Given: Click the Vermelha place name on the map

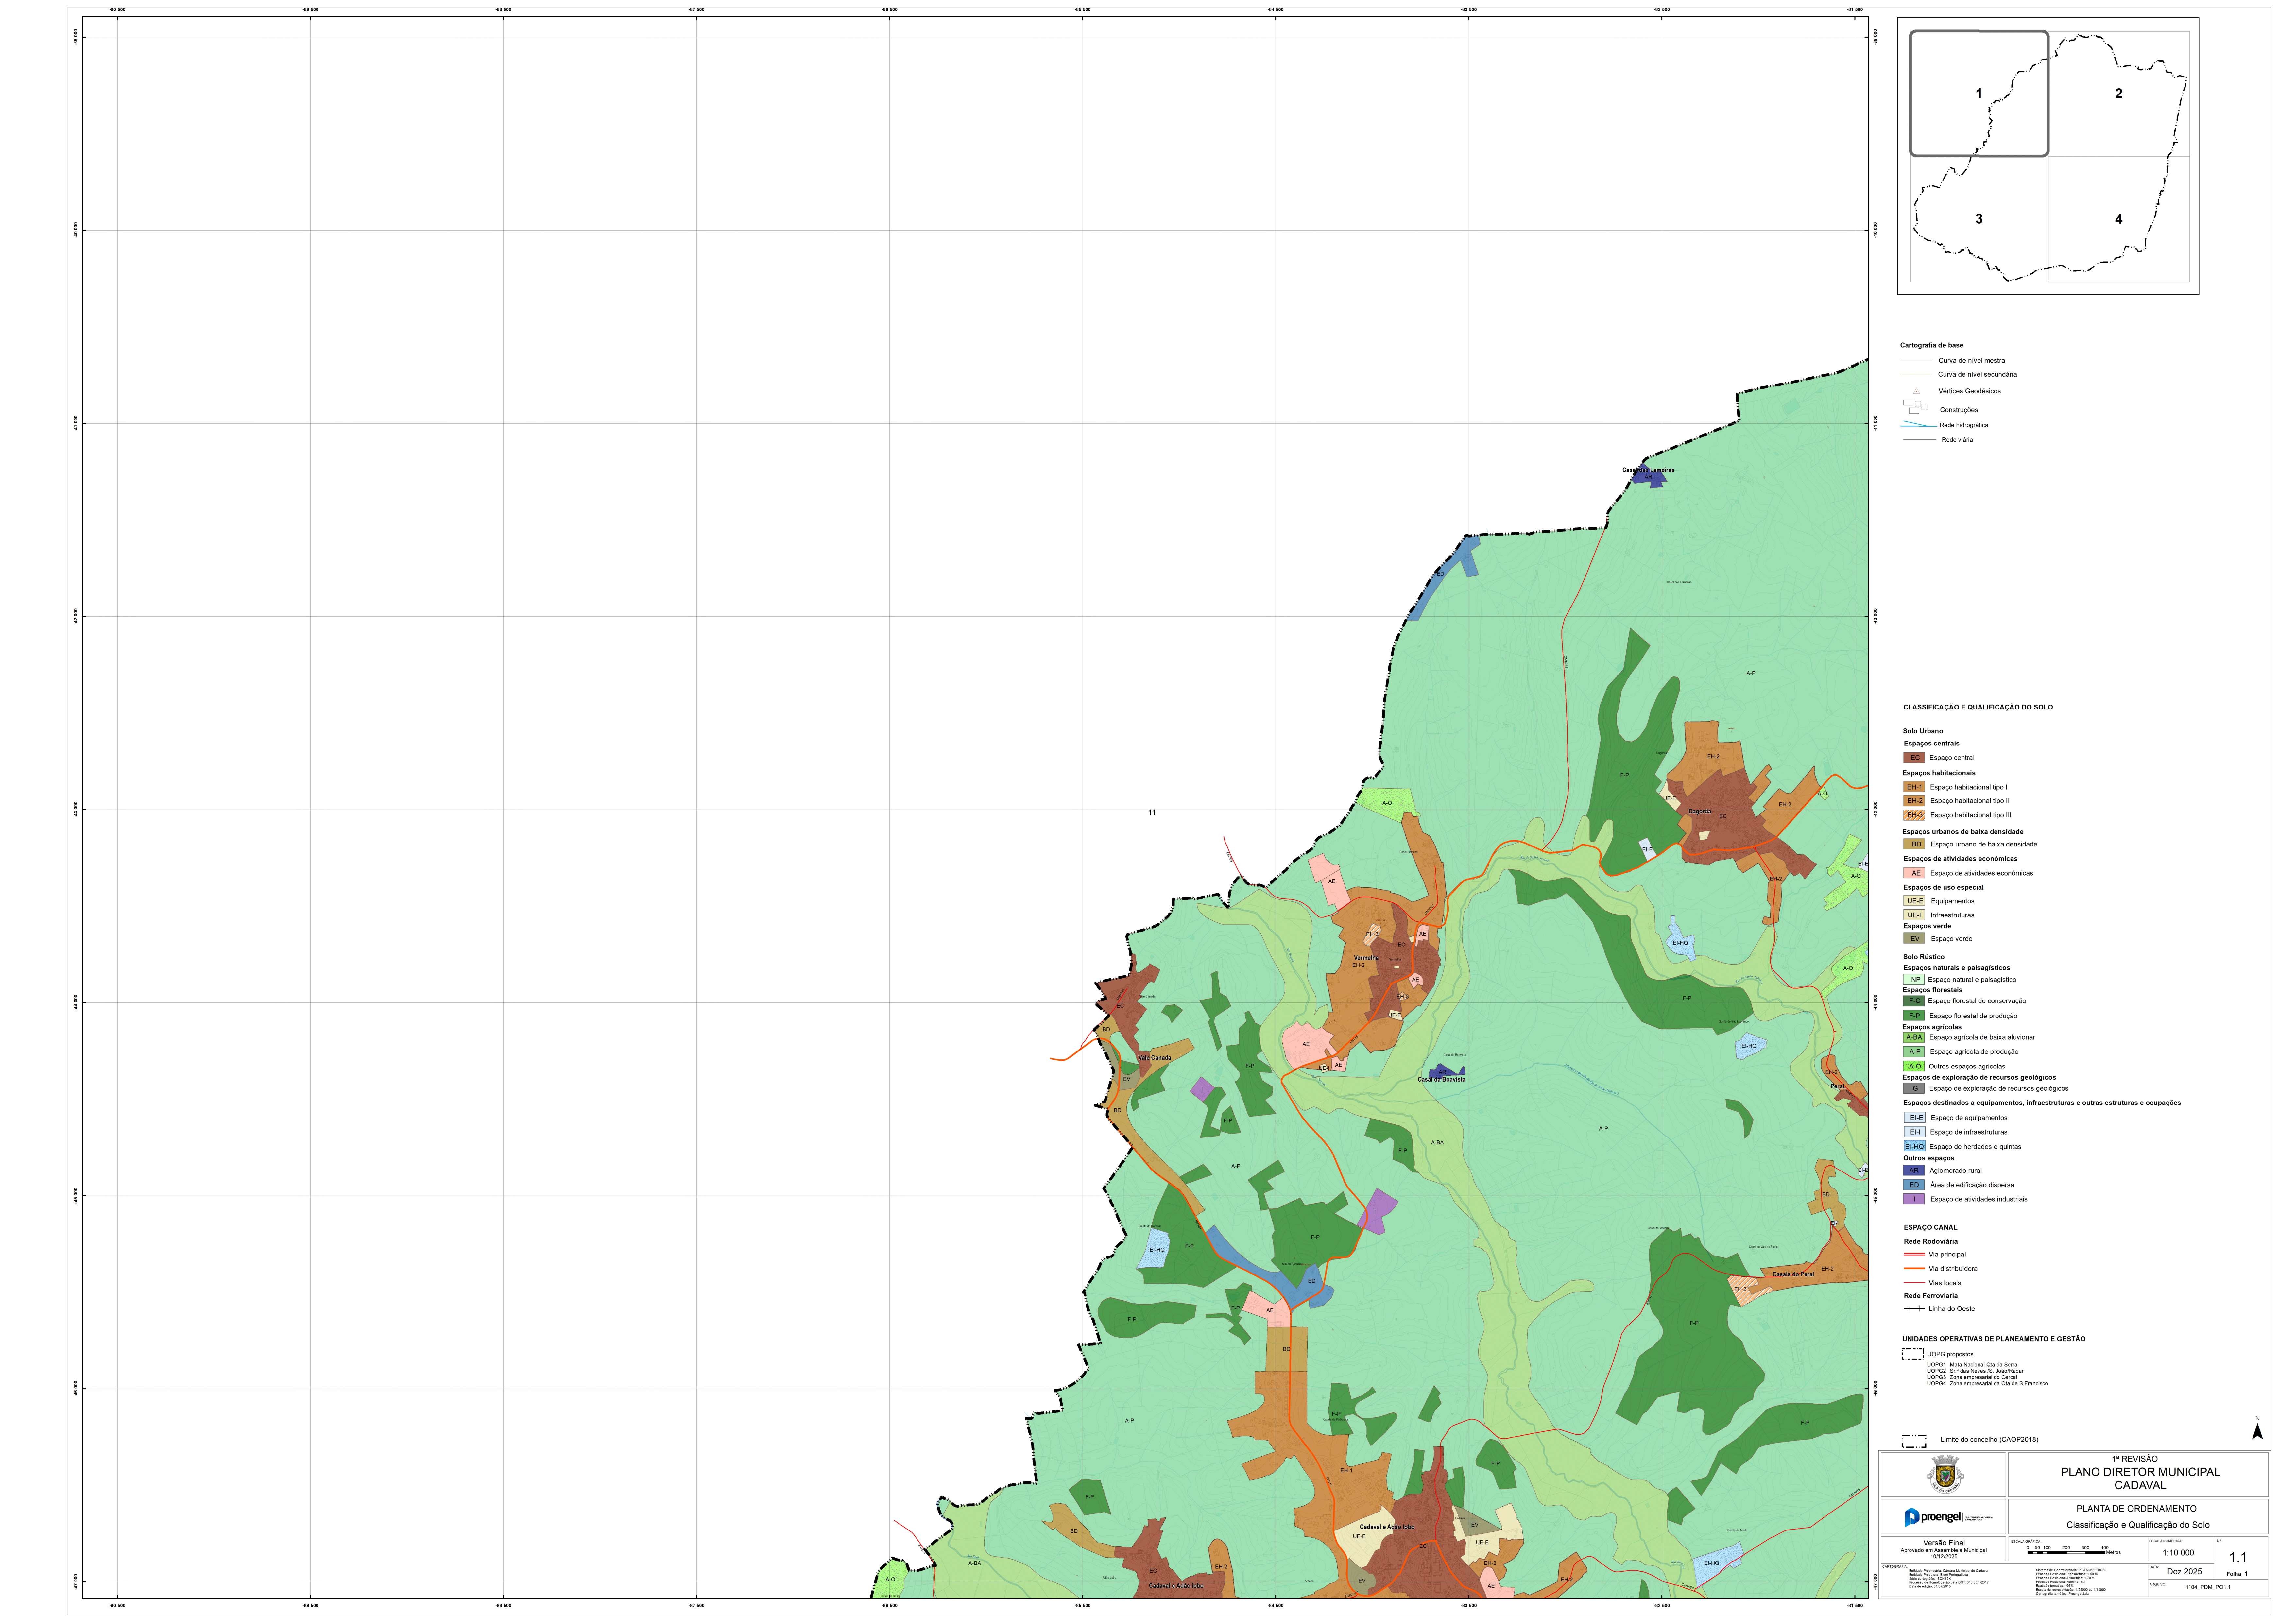Looking at the screenshot, I should click(x=1366, y=958).
